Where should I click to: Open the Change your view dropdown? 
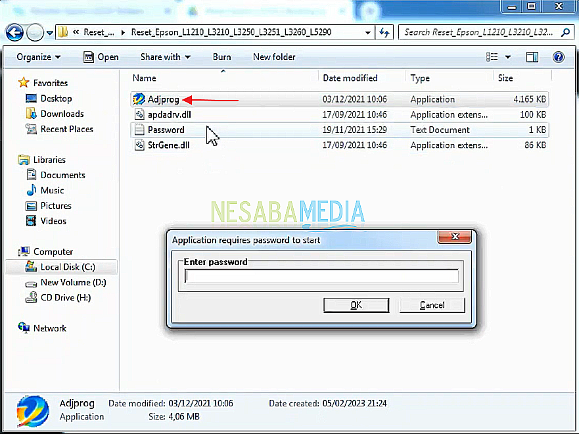[508, 57]
